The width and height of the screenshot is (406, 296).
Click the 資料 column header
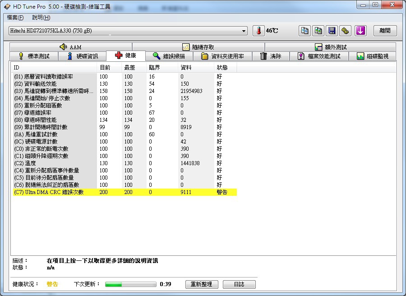(196, 68)
